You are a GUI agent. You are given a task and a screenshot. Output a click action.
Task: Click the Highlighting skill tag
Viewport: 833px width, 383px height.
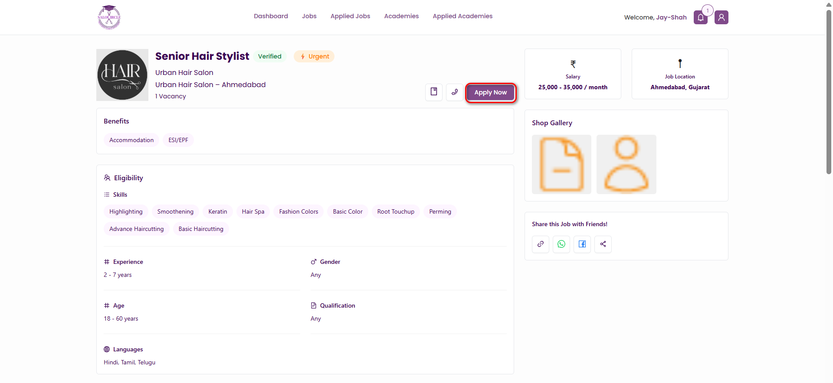126,211
